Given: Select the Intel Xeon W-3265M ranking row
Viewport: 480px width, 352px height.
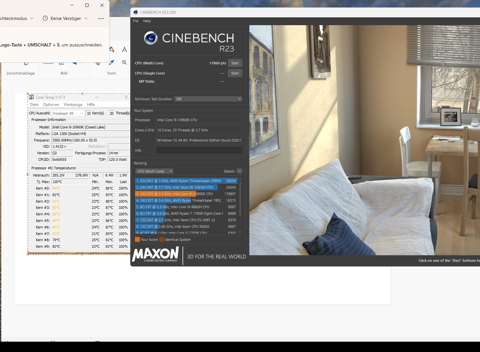Looking at the screenshot, I should [x=186, y=187].
